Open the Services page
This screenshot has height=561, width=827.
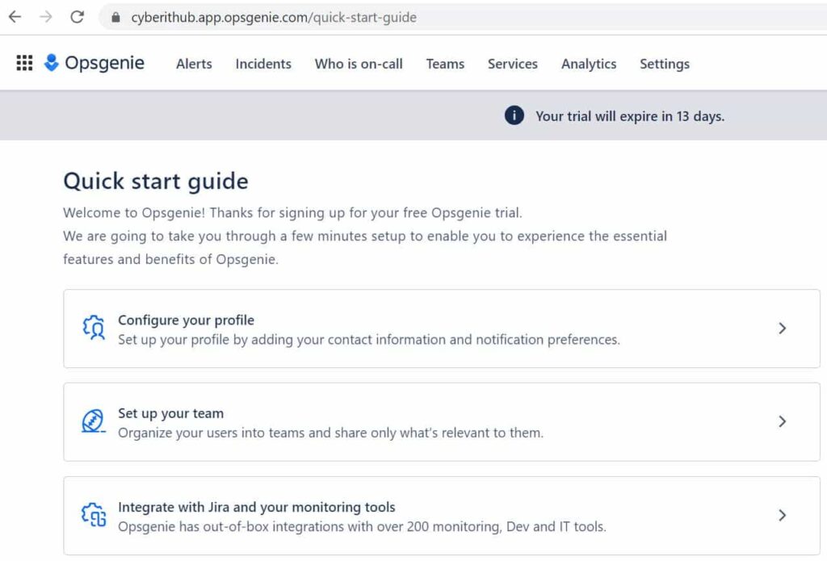coord(512,63)
